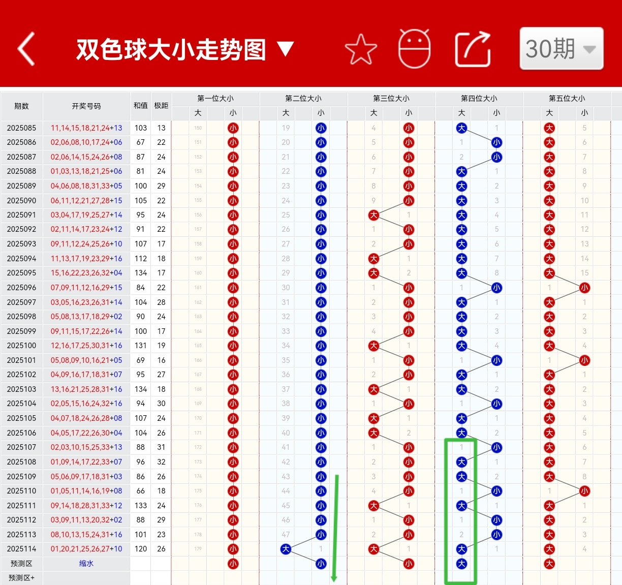
Task: Click the 缩水 shrink link
Action: click(86, 564)
